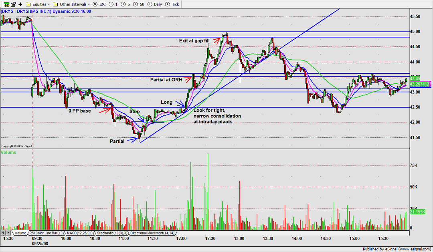Screen dimensions: 433x252
Task: Click the tab scroll right arrow
Action: pos(9,233)
